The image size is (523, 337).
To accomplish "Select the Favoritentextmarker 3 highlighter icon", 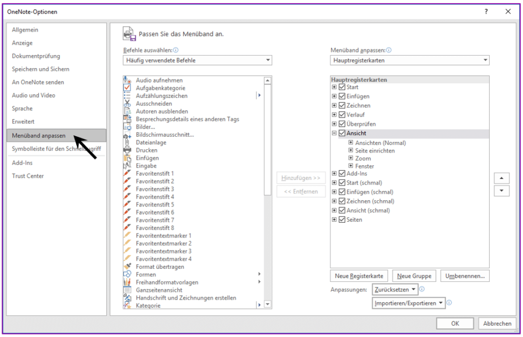I will point(127,251).
